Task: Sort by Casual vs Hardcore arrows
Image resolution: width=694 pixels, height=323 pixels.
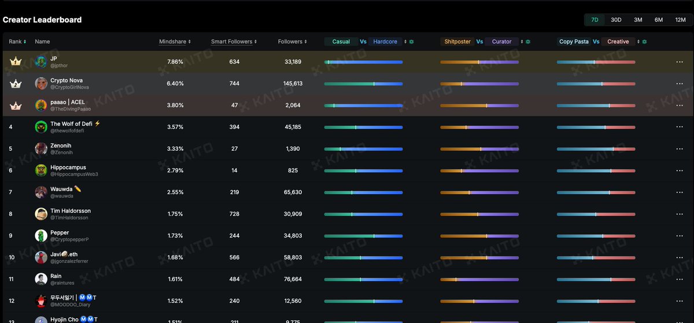Action: point(405,42)
